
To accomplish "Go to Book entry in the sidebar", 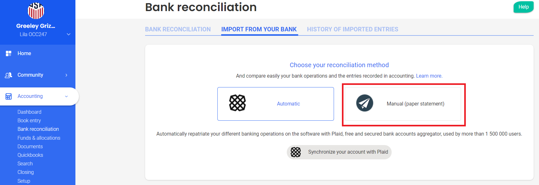I will click(x=29, y=120).
